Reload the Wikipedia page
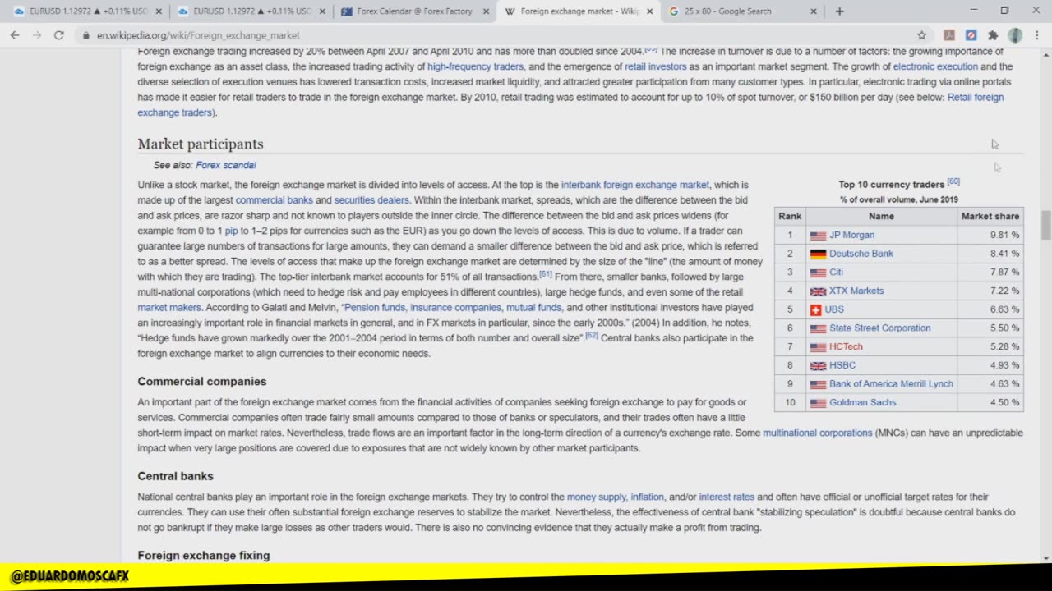 pos(58,35)
